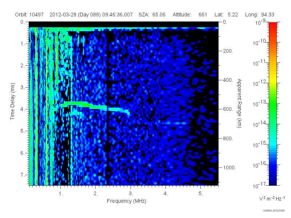Click the '7.' tick on the time delay axis
Screen dimensions: 291x218
[23, 175]
